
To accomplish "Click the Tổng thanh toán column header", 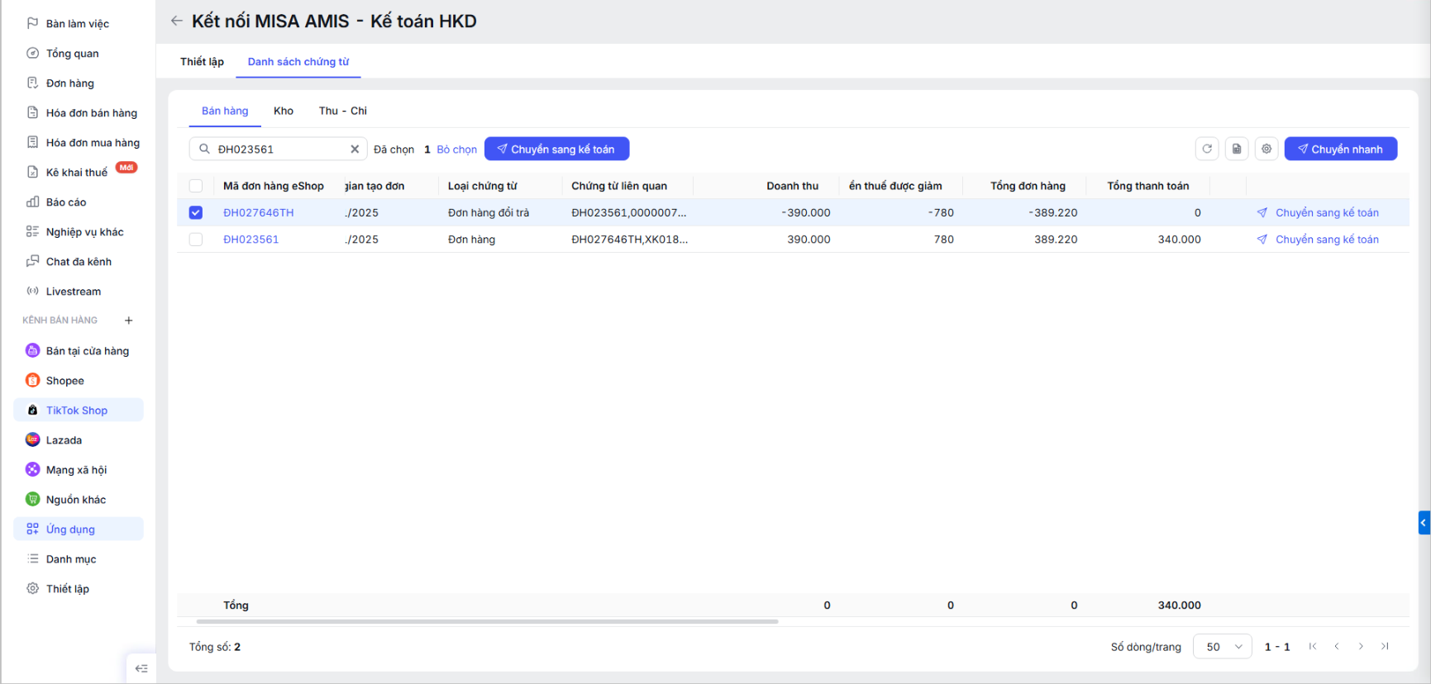I will coord(1148,186).
